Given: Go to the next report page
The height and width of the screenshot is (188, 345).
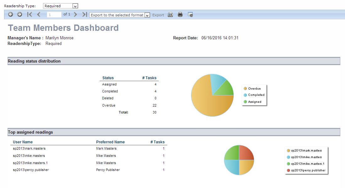Looking at the screenshot, I should click(x=75, y=14).
